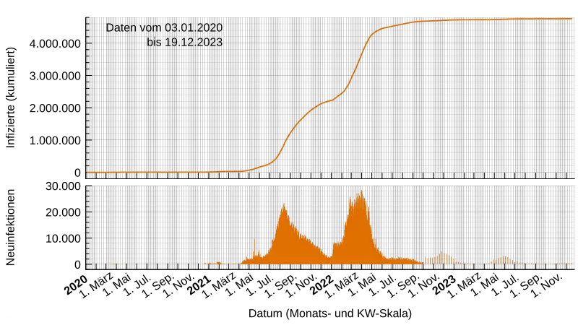Click the right shoulder of the first histogram peak
Image resolution: width=578 pixels, height=325 pixels.
coord(307,240)
